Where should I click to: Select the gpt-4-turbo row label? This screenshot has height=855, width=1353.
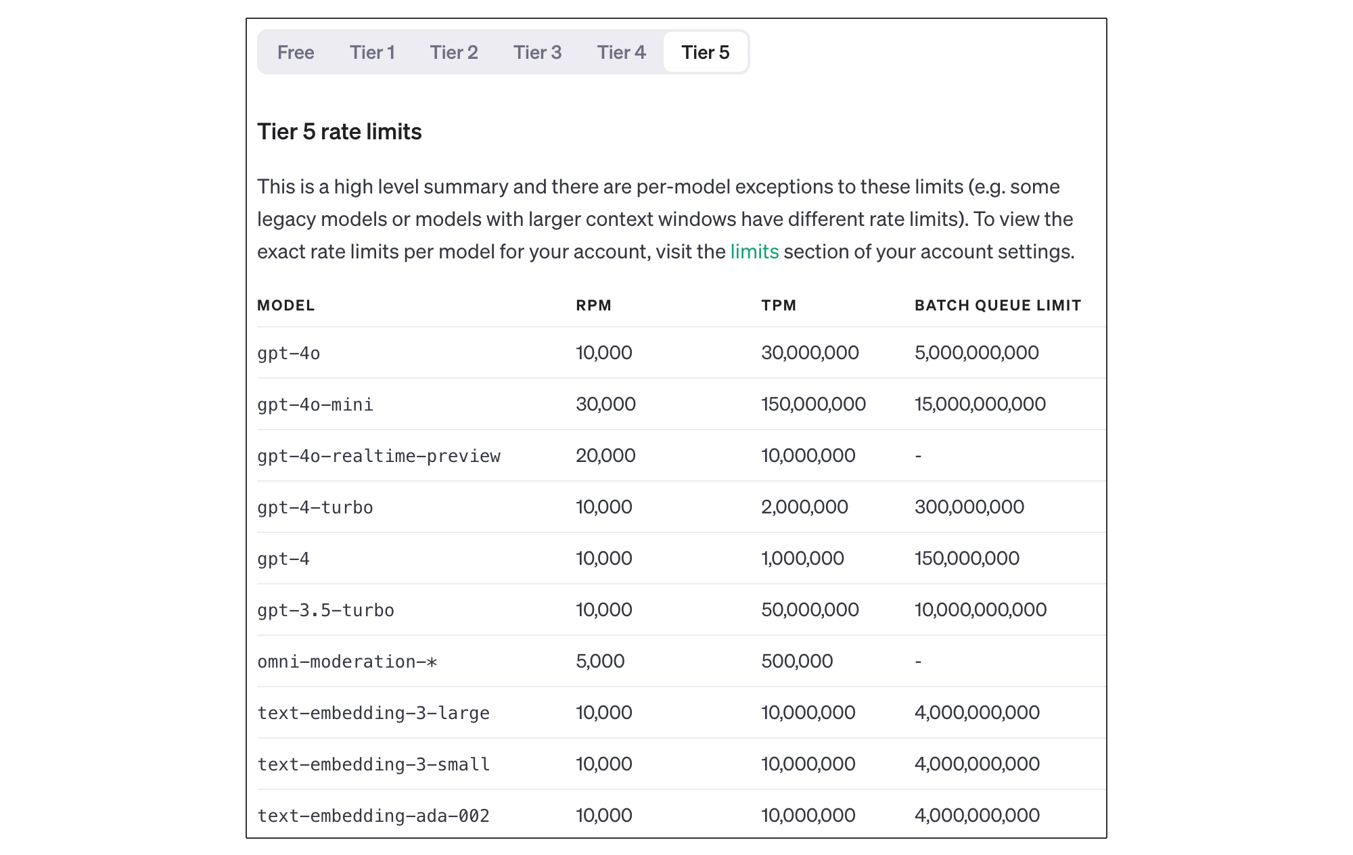pyautogui.click(x=315, y=507)
